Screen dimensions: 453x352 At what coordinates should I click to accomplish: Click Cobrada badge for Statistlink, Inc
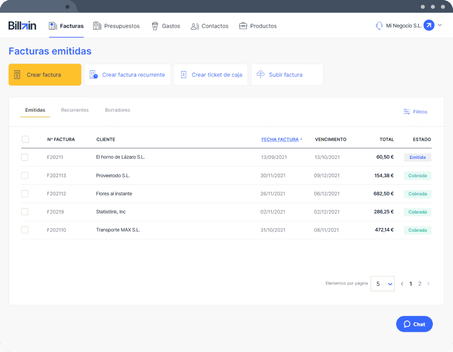coord(417,212)
